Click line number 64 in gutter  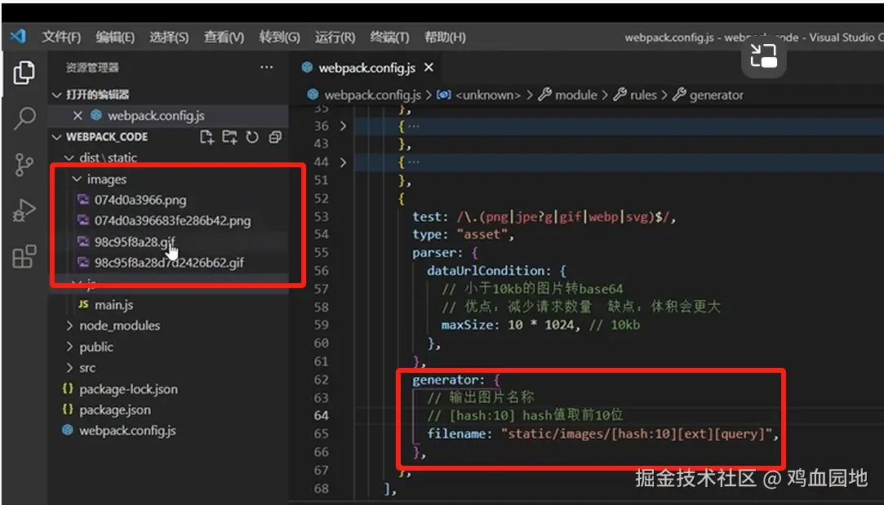point(322,415)
